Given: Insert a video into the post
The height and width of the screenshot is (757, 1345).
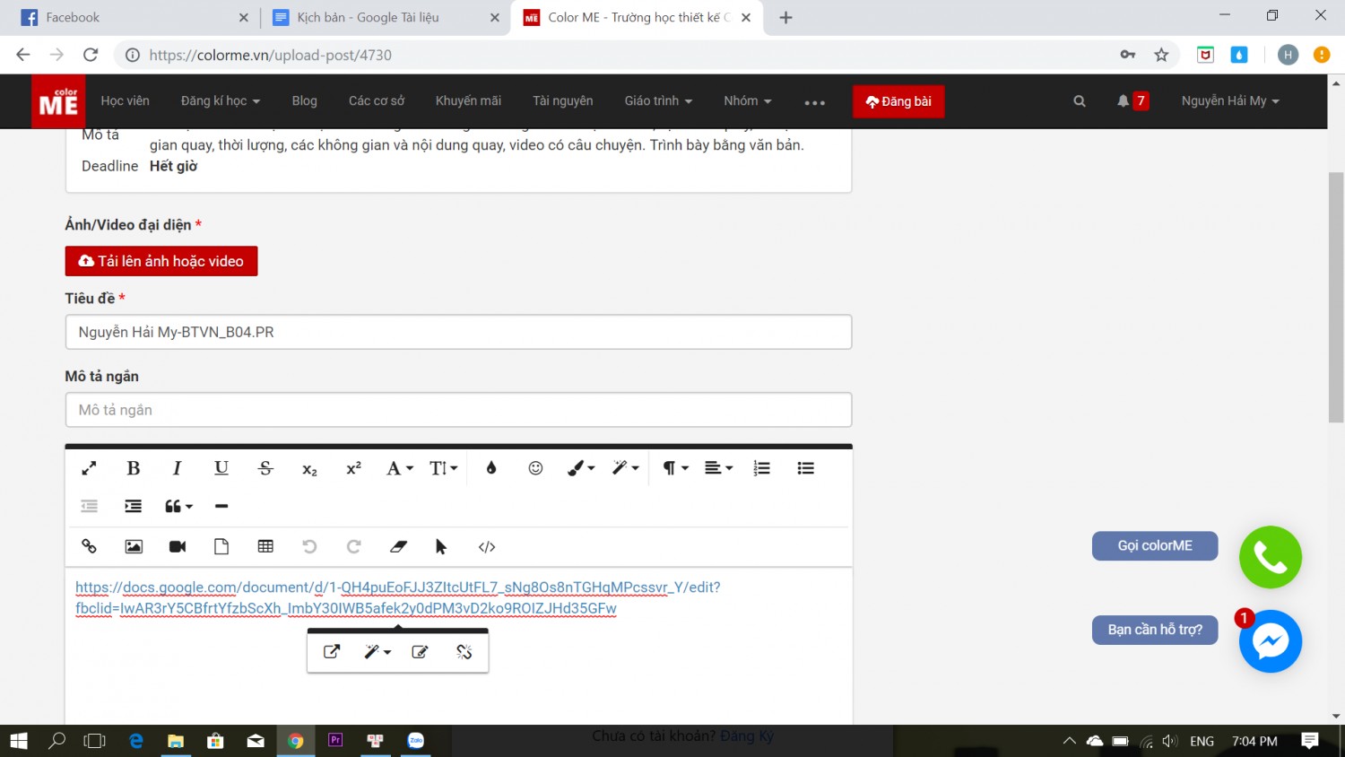Looking at the screenshot, I should pyautogui.click(x=178, y=546).
